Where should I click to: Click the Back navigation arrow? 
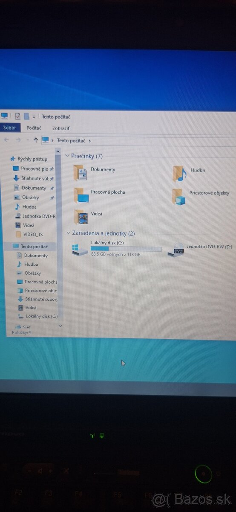tap(6, 140)
